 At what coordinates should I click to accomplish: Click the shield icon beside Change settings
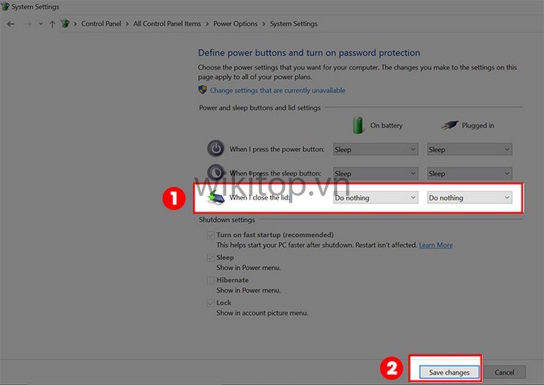(203, 91)
